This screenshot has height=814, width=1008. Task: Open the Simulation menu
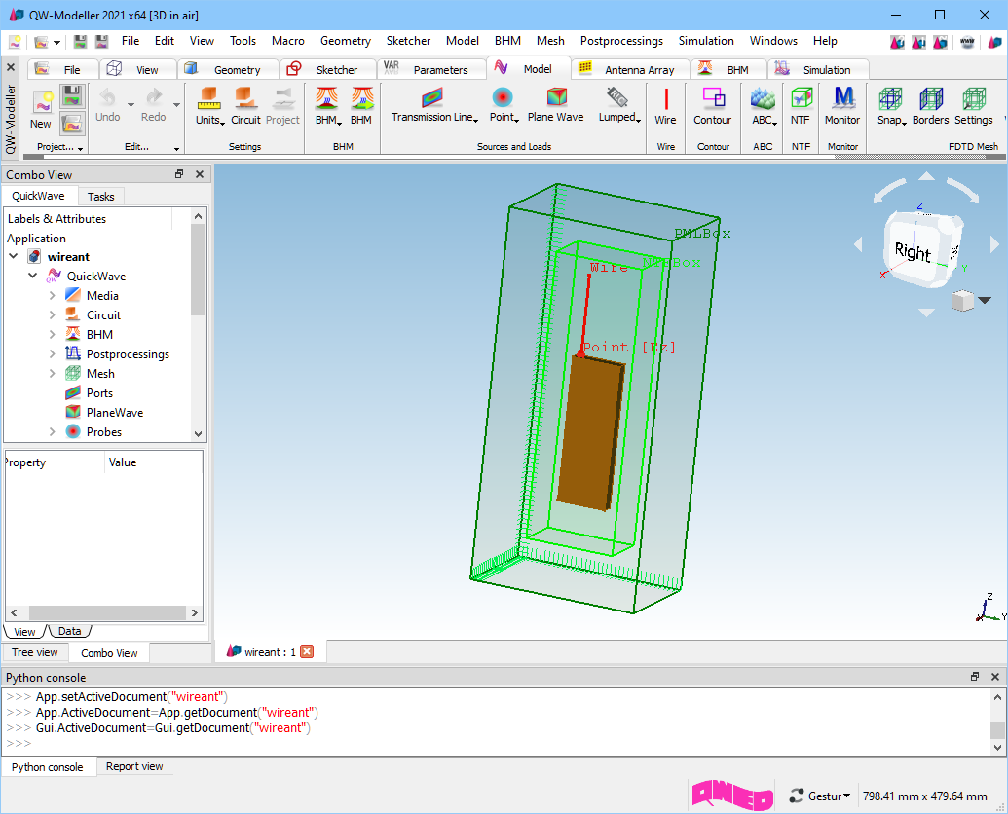coord(706,41)
